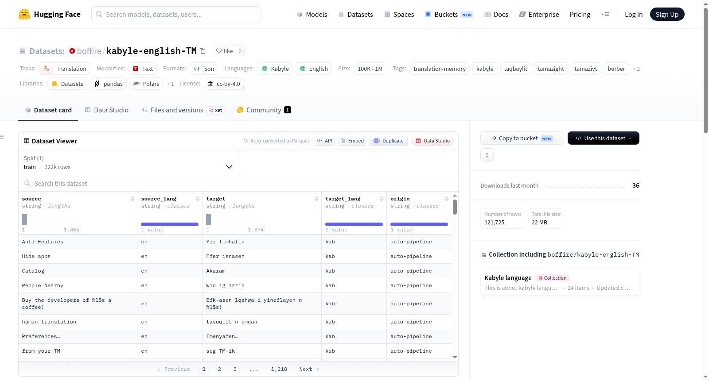Copy dataset name with the copy icon
The height and width of the screenshot is (381, 709).
(203, 51)
